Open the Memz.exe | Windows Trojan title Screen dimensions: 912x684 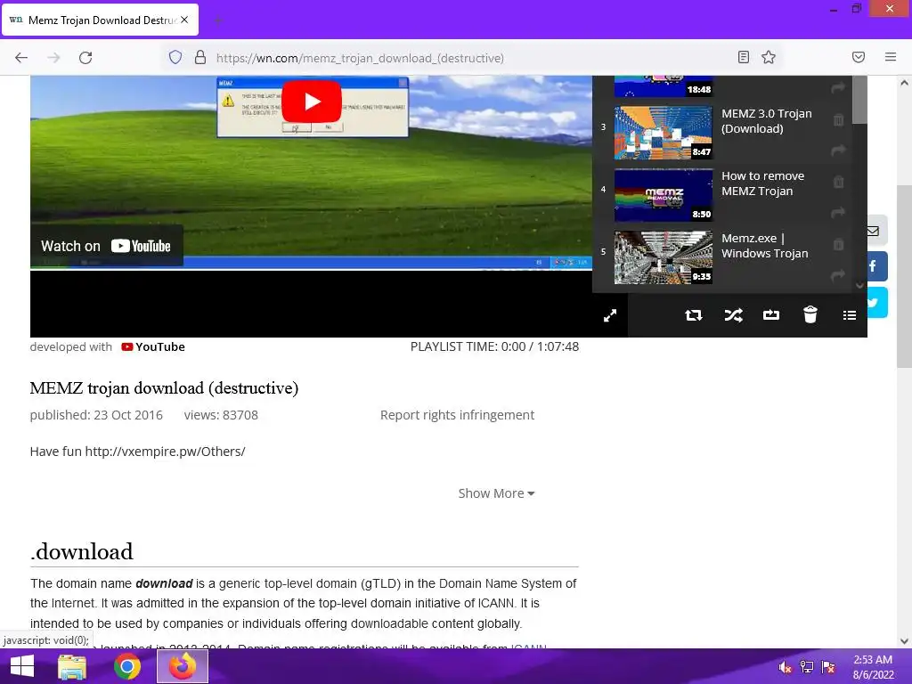click(x=764, y=246)
